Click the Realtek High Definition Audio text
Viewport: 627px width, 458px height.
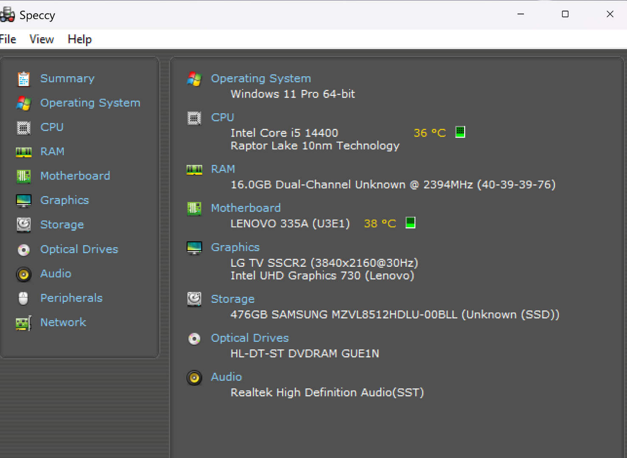tap(327, 393)
